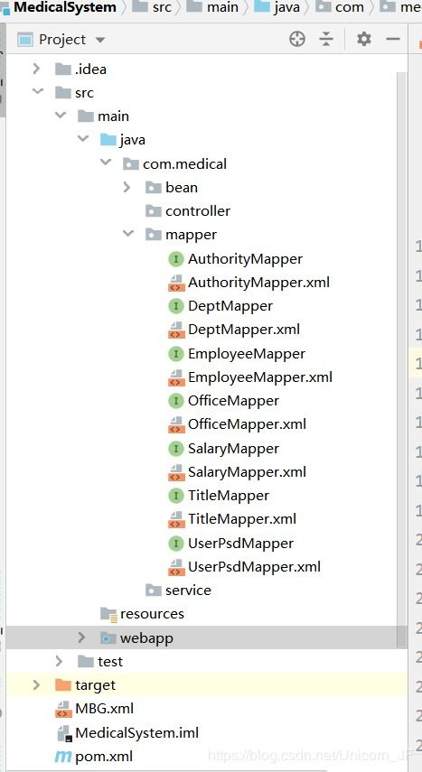Open the Project view dropdown
The image size is (422, 772).
click(x=100, y=40)
